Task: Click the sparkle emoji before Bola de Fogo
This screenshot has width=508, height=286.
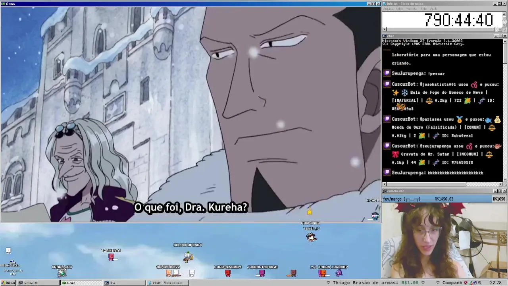Action: tap(395, 93)
